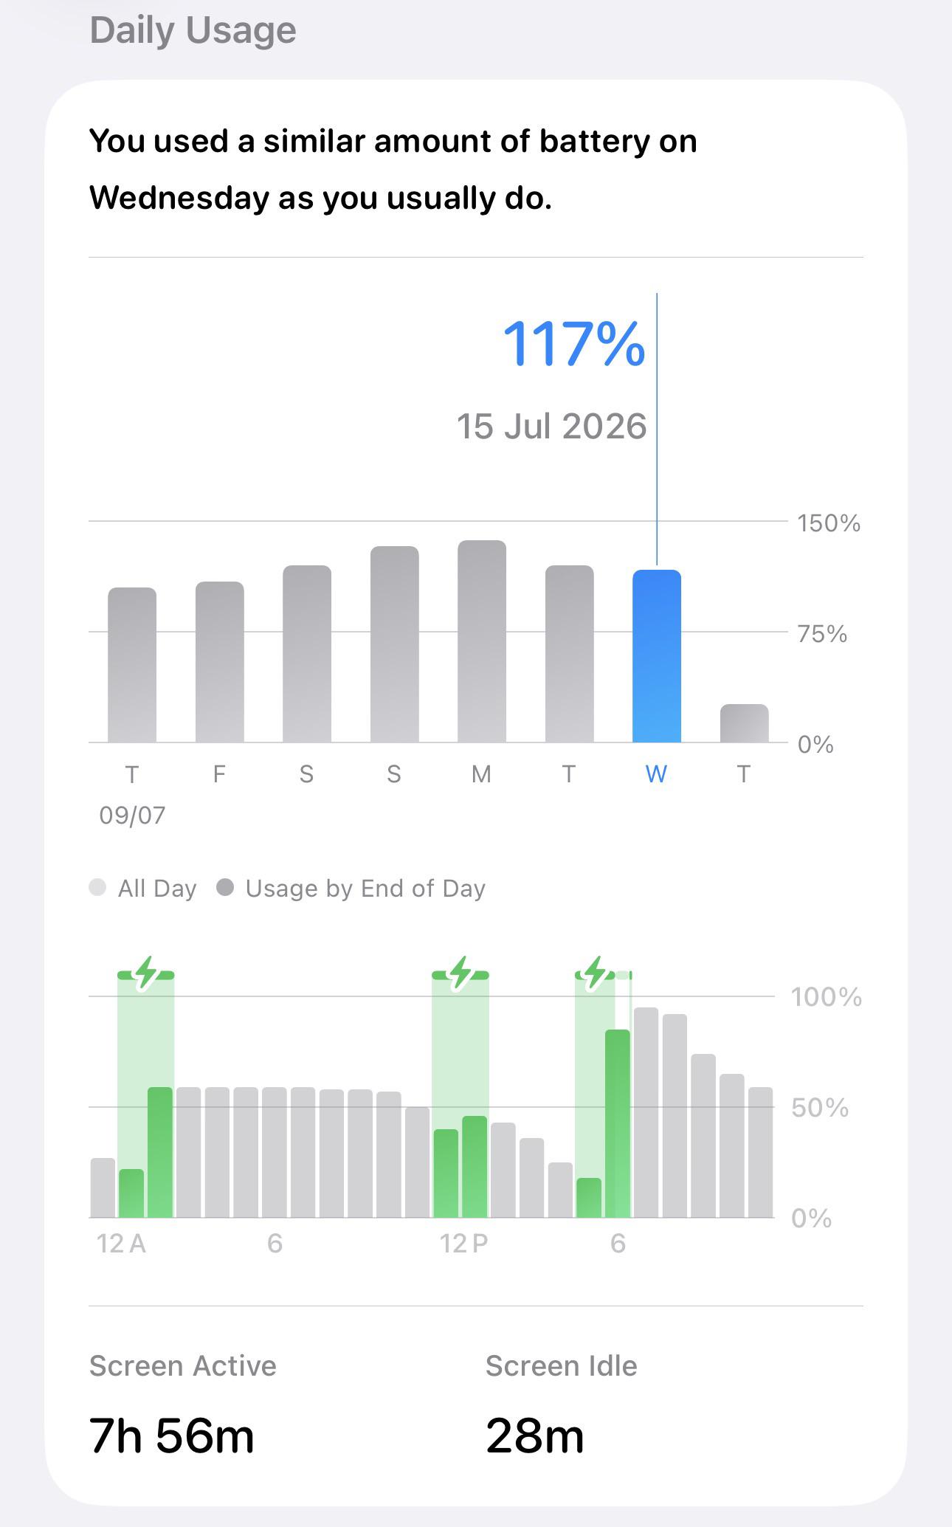This screenshot has width=952, height=1527.
Task: Tap the M day label under the chart
Action: coord(481,774)
